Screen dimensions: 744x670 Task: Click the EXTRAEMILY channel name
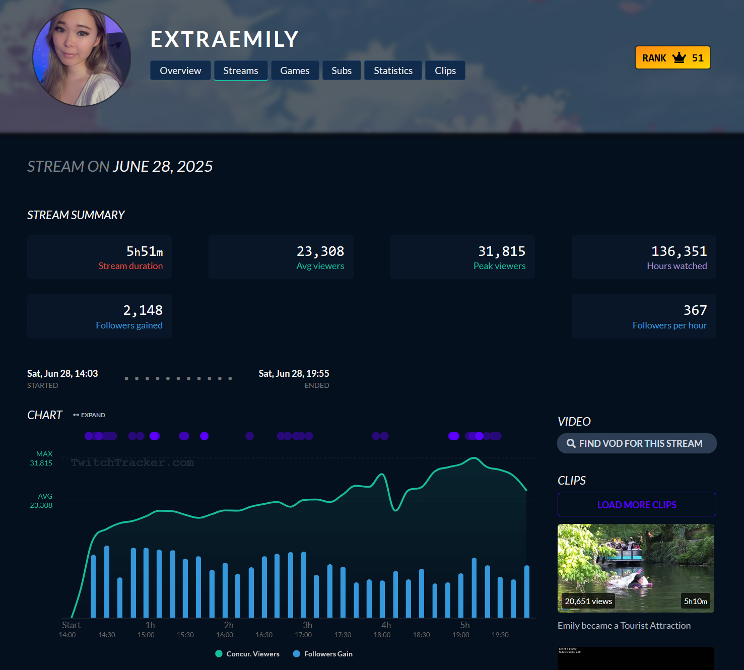[225, 39]
